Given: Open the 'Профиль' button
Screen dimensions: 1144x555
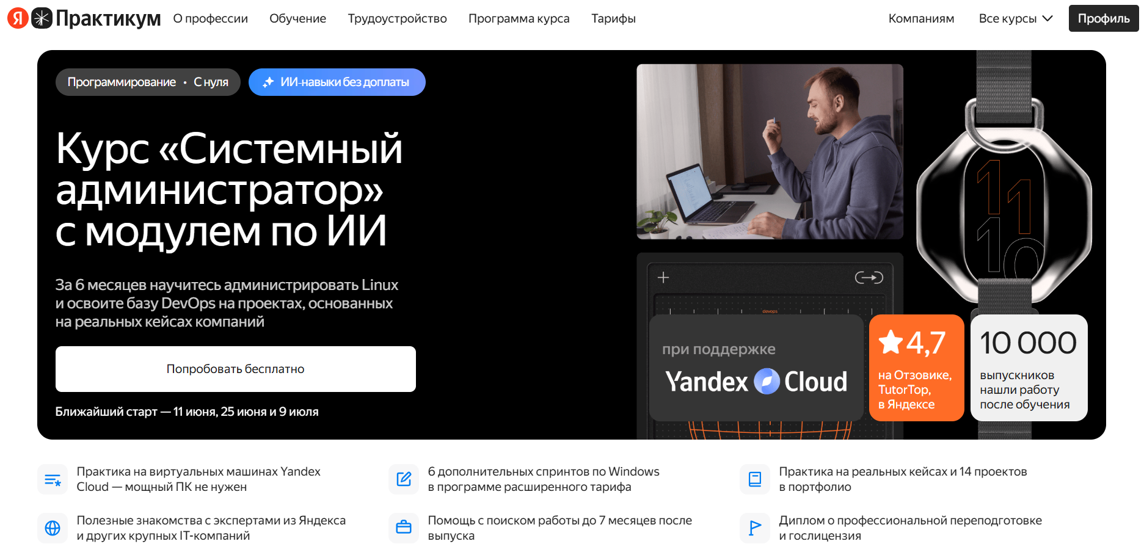Looking at the screenshot, I should pyautogui.click(x=1104, y=18).
